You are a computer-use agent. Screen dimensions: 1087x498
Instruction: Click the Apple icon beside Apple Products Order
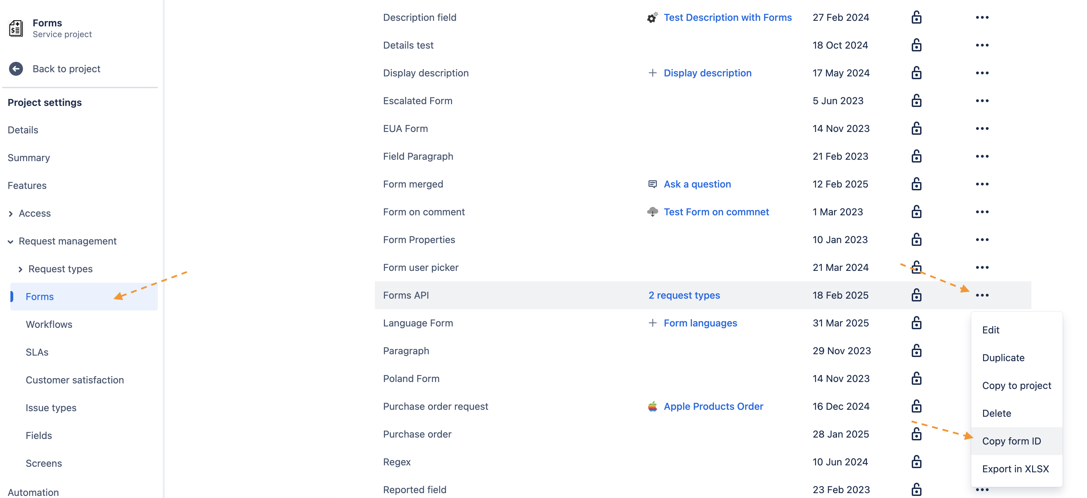point(652,406)
